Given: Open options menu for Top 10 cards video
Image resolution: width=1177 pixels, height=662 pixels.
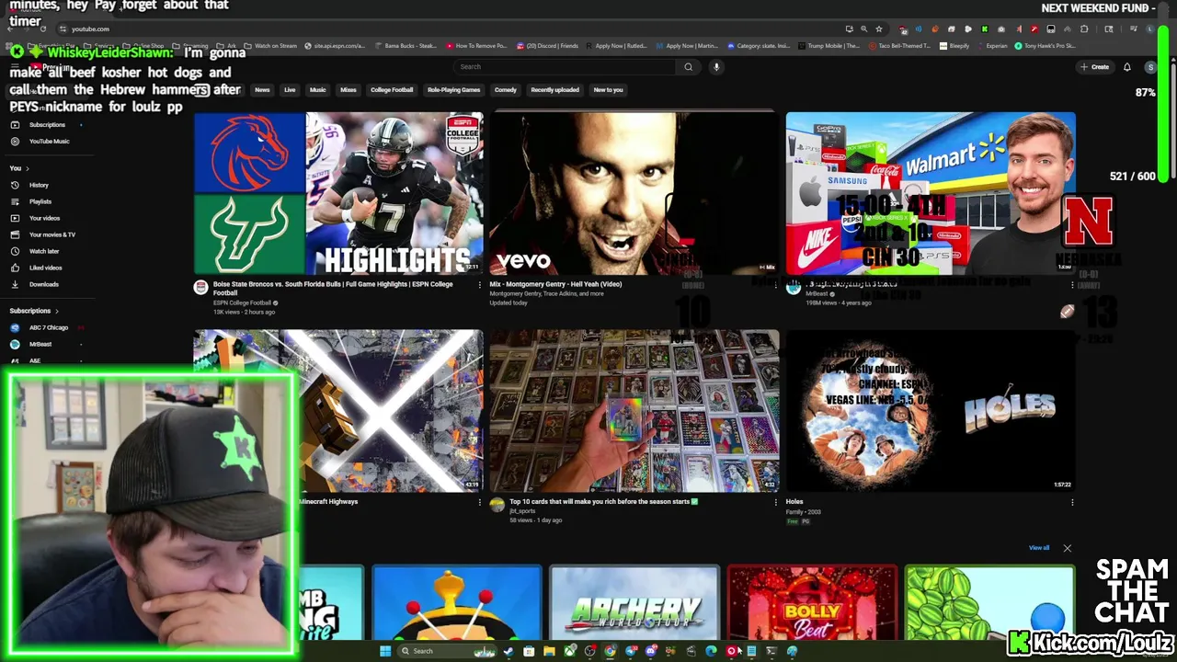Looking at the screenshot, I should click(x=775, y=502).
